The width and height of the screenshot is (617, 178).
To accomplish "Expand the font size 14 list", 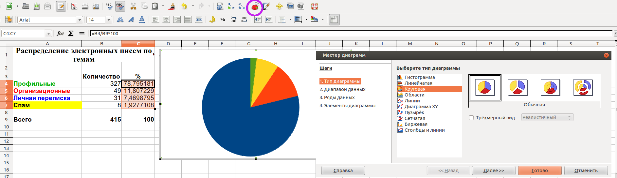I will click(x=109, y=20).
